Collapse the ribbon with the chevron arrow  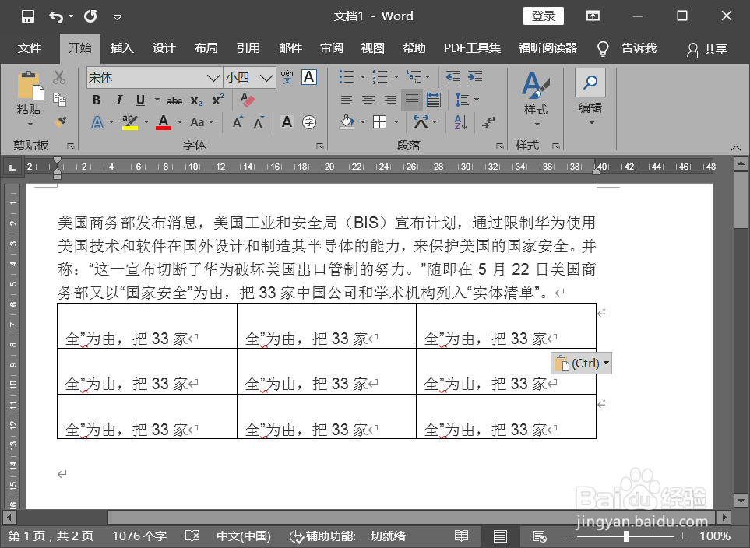pos(735,147)
